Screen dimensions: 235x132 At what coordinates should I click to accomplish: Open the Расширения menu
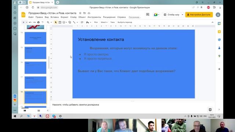point(109,17)
